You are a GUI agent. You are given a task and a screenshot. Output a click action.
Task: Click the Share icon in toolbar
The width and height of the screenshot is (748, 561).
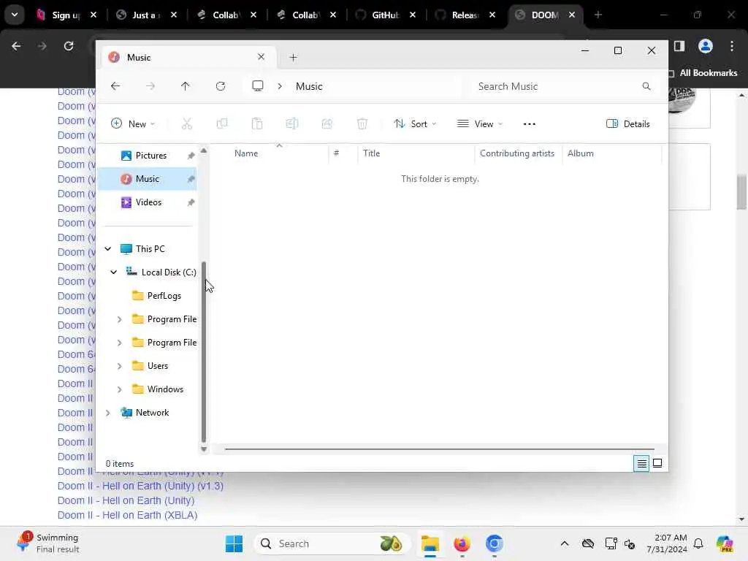pyautogui.click(x=327, y=124)
